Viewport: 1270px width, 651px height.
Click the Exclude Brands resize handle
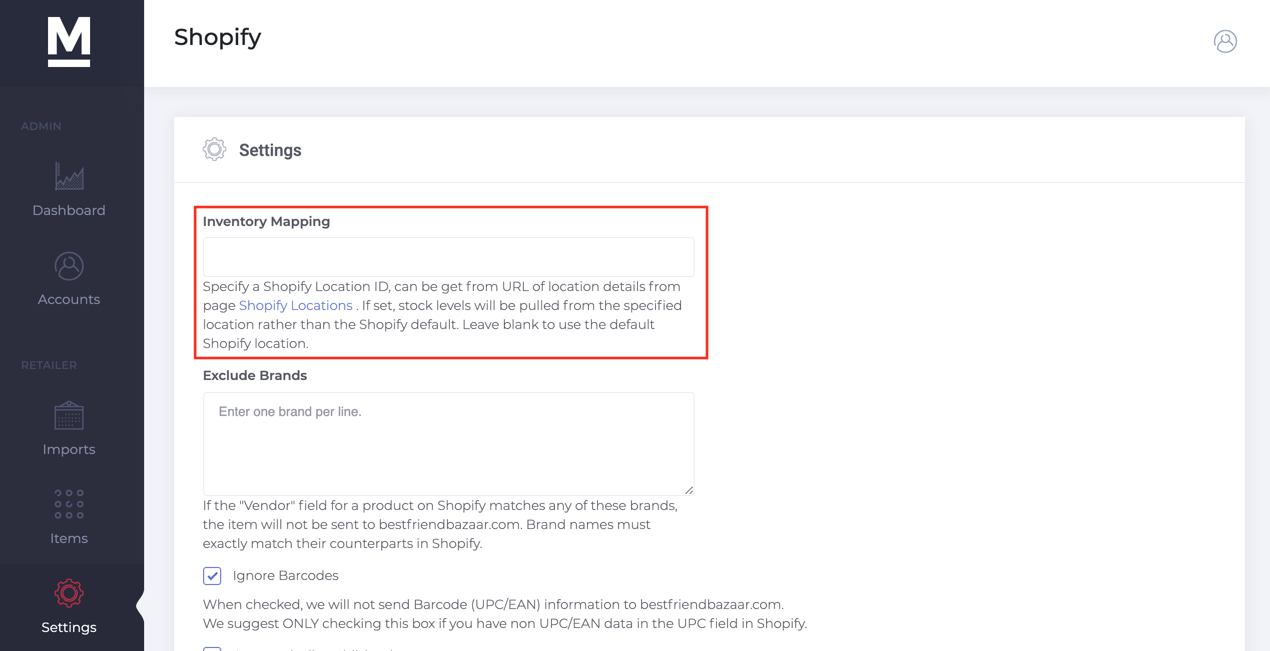click(x=689, y=490)
